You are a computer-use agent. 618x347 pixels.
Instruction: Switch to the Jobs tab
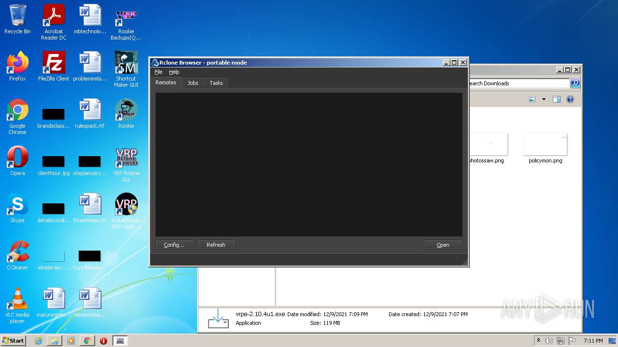pos(193,83)
